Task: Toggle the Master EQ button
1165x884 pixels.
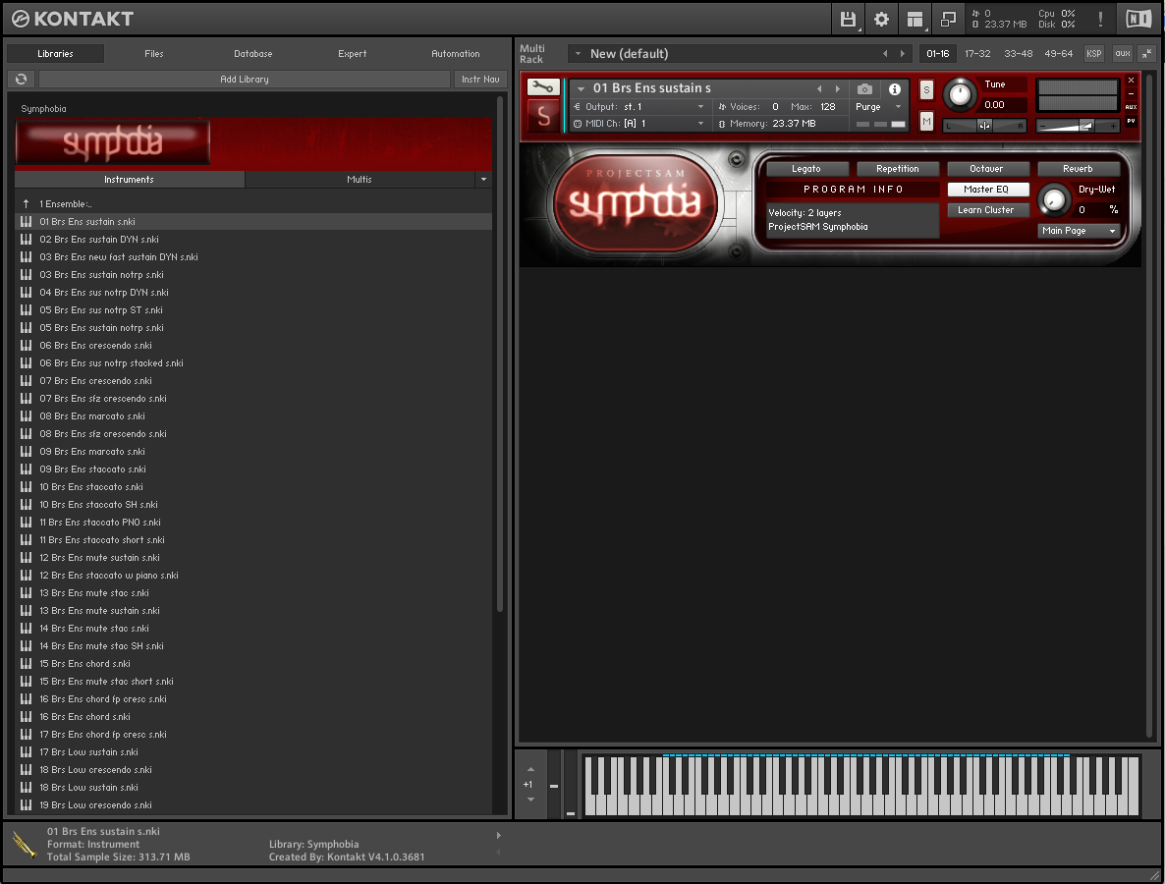Action: pos(986,190)
